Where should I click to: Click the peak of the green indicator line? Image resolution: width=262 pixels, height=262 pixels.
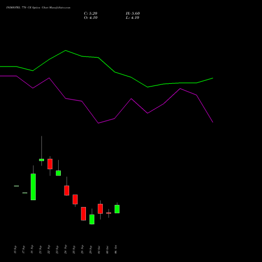click(x=65, y=50)
